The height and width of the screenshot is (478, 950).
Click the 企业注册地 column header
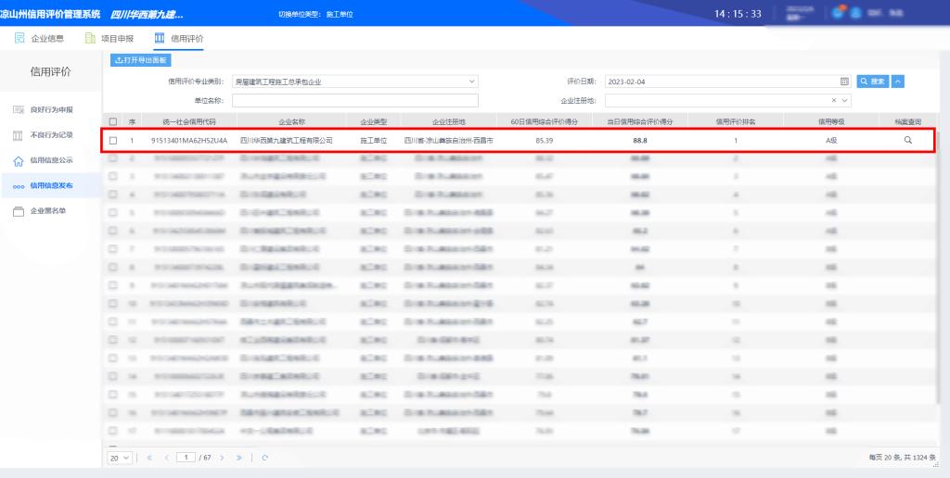448,121
